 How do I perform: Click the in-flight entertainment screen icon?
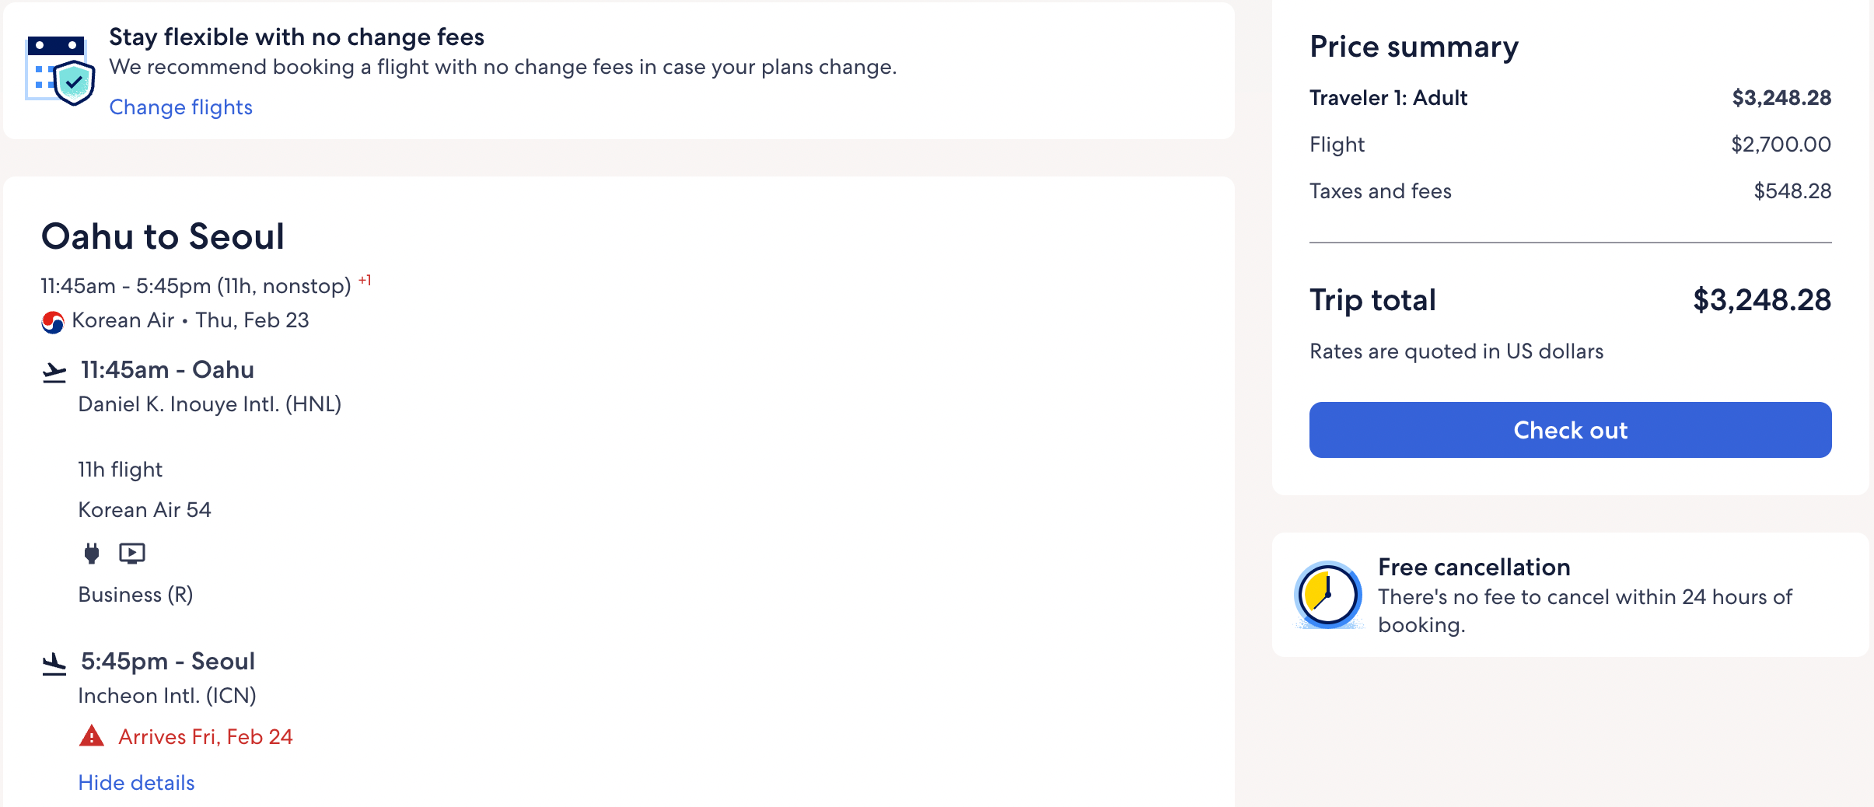coord(131,552)
